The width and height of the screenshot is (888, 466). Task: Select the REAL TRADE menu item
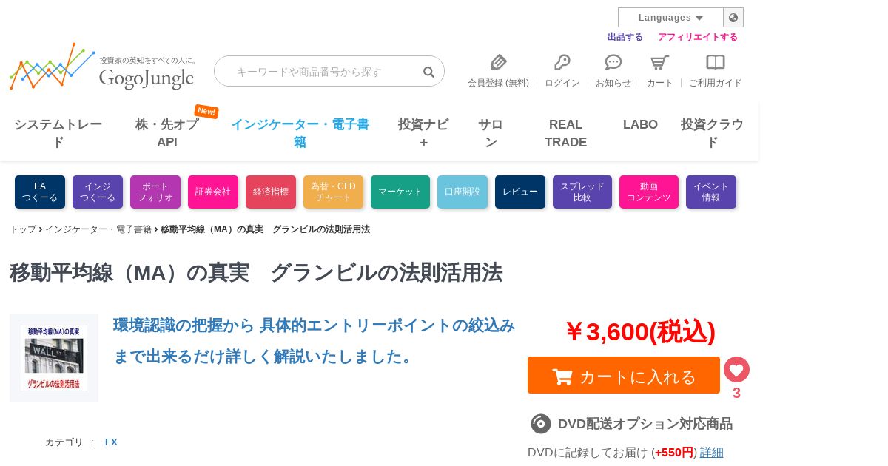566,133
